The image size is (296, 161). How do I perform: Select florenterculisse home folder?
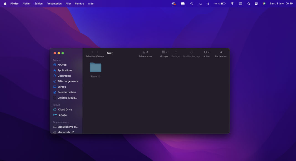(67, 92)
